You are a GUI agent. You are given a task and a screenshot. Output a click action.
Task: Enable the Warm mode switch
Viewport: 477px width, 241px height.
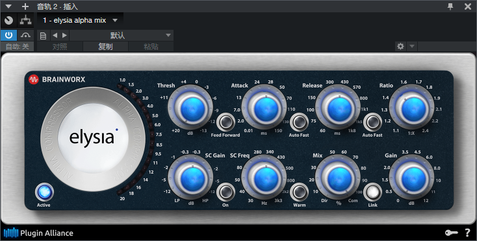click(x=299, y=192)
